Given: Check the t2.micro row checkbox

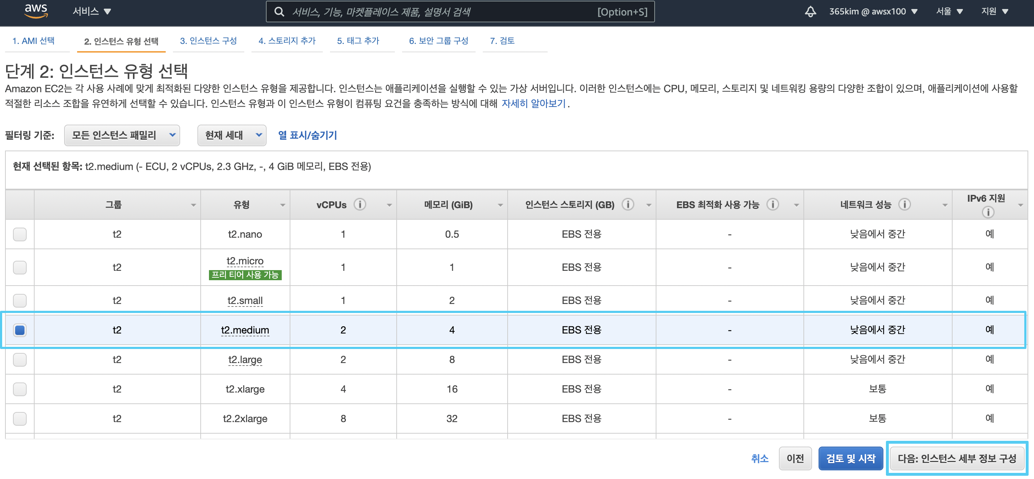Looking at the screenshot, I should point(20,267).
